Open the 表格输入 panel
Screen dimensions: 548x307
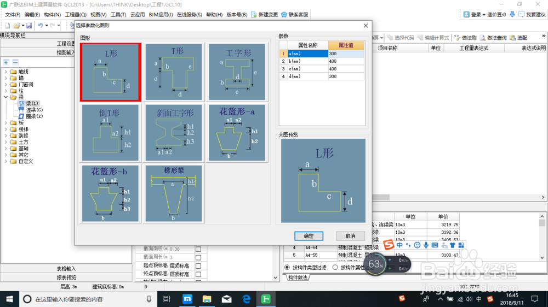[66, 269]
